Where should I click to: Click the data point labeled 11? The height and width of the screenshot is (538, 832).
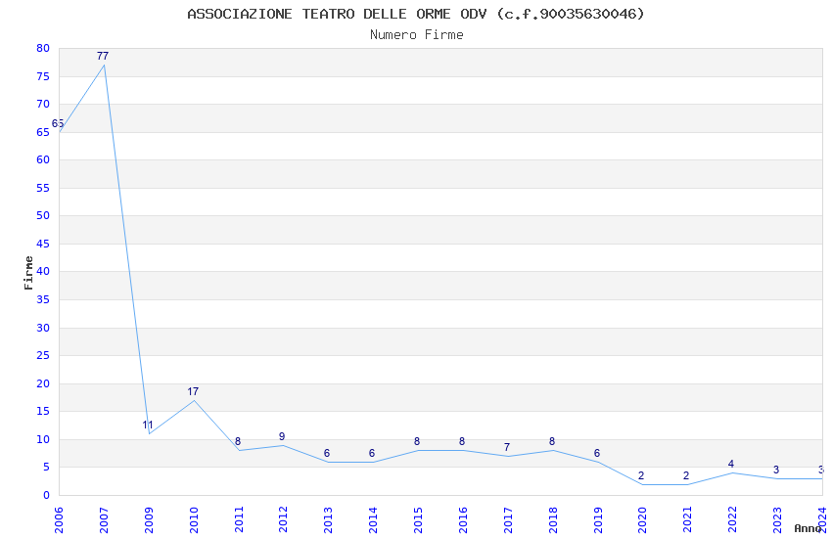tap(149, 433)
